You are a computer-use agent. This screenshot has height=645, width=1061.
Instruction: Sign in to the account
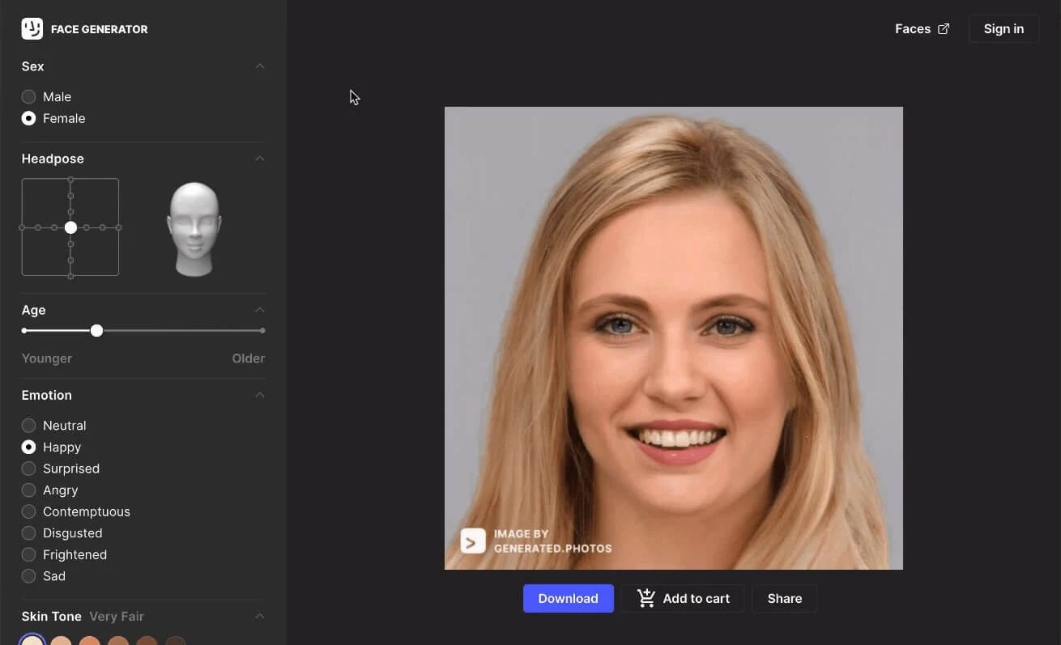1003,28
